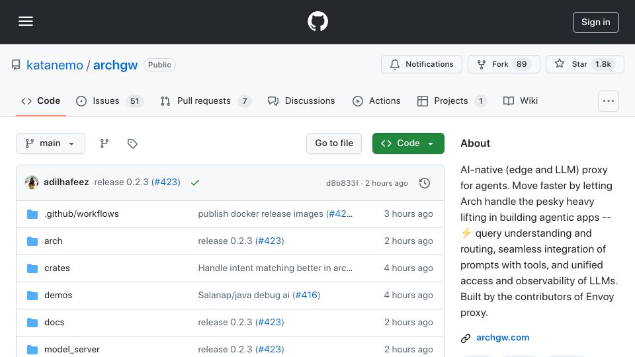Open #423 link in model_server row

coord(269,349)
